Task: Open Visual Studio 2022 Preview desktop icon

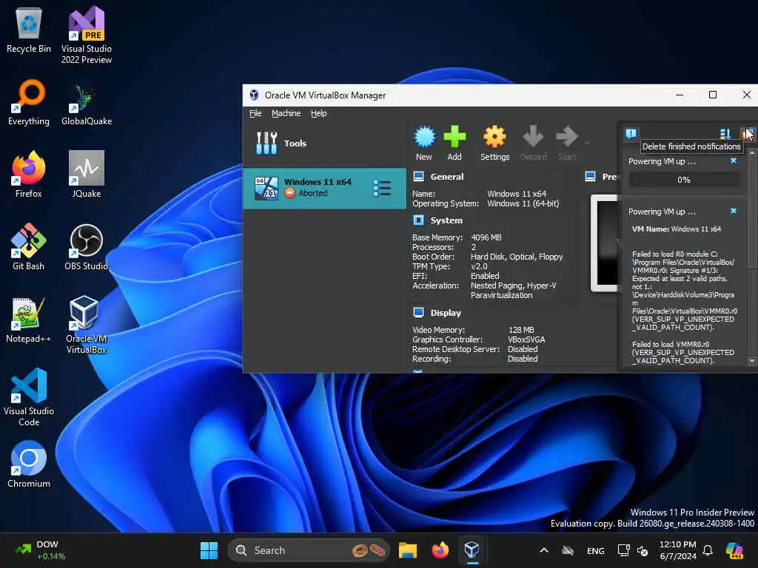Action: pos(87,35)
